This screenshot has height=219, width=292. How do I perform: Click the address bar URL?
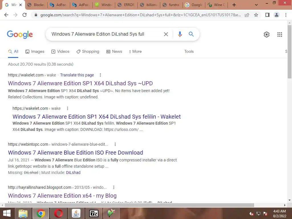pos(141,15)
